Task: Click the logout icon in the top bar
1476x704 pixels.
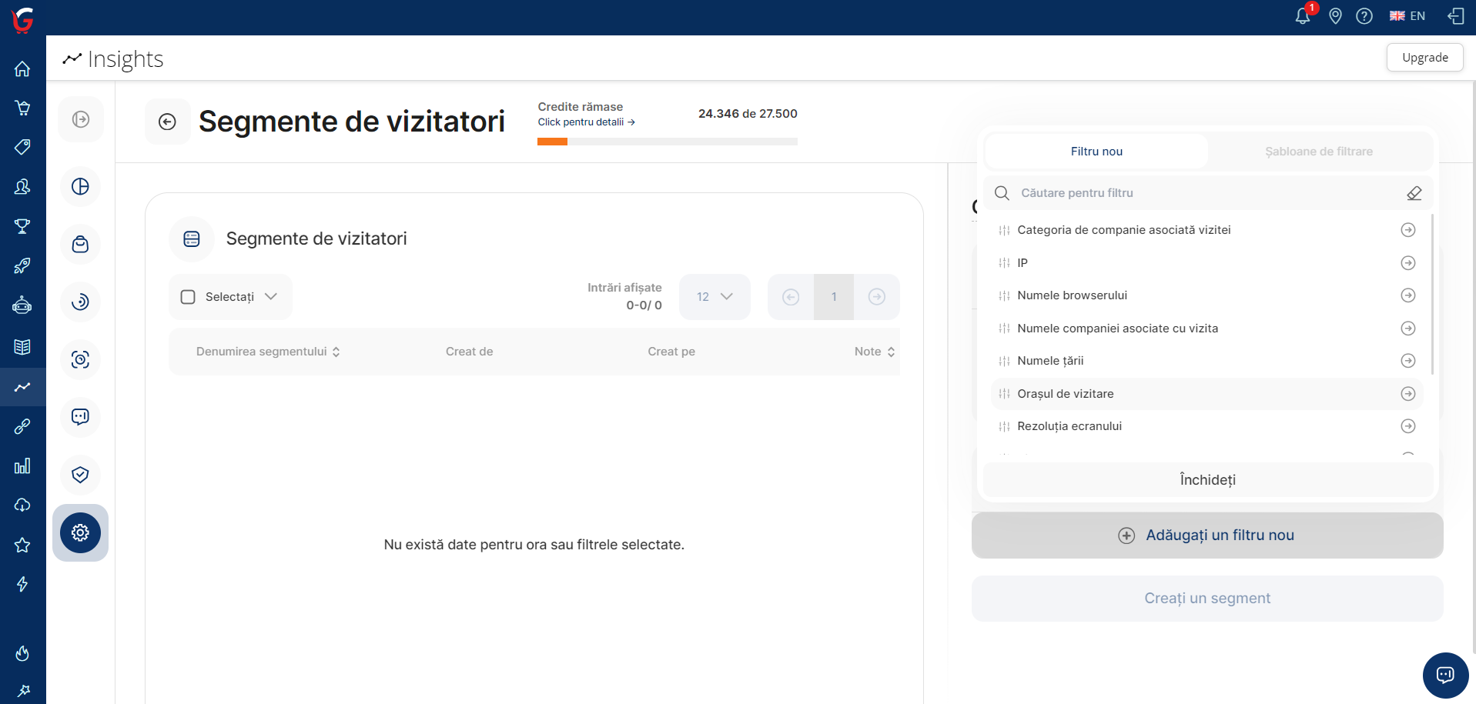Action: (1456, 16)
